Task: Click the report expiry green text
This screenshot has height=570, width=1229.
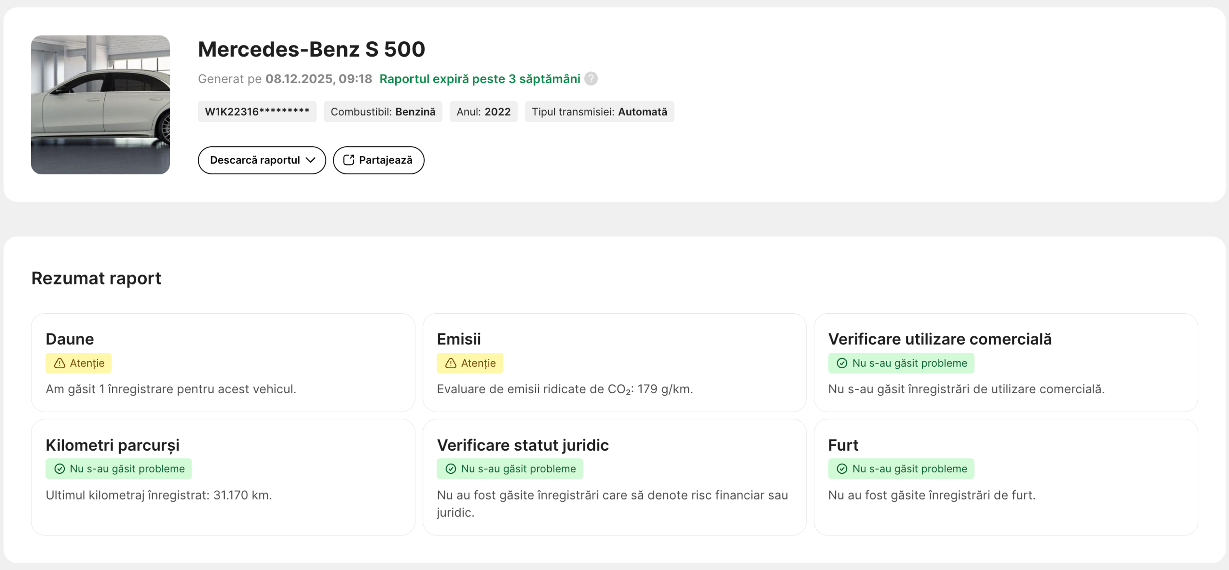Action: pyautogui.click(x=479, y=79)
